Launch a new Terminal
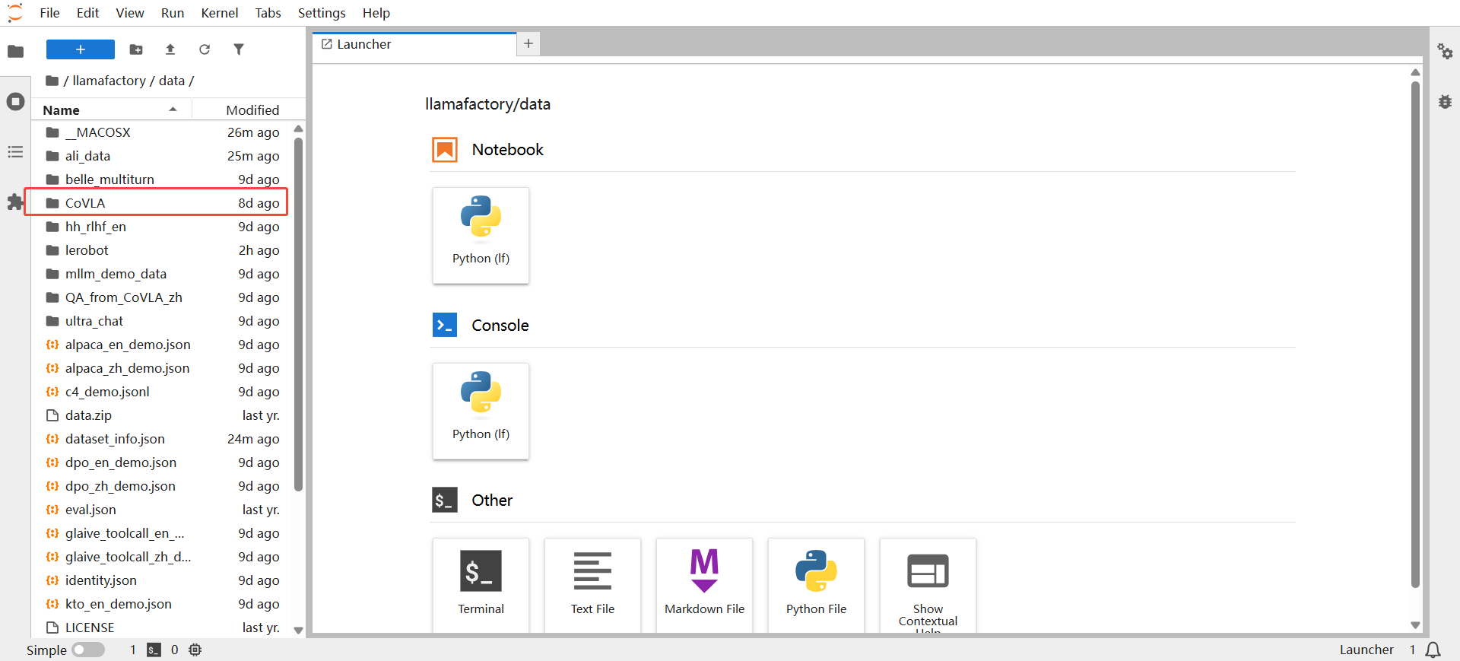The height and width of the screenshot is (661, 1460). [481, 583]
